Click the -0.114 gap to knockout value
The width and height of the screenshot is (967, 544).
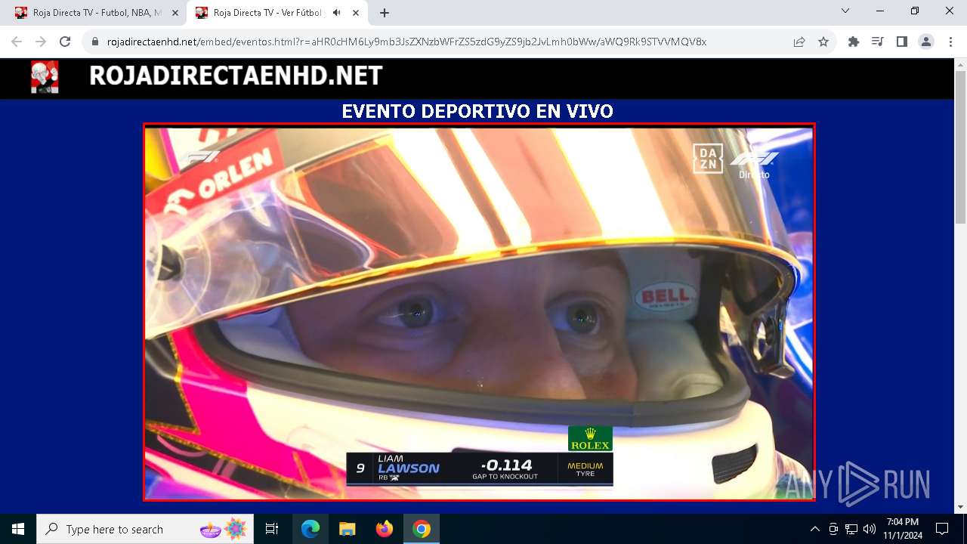[x=505, y=465]
